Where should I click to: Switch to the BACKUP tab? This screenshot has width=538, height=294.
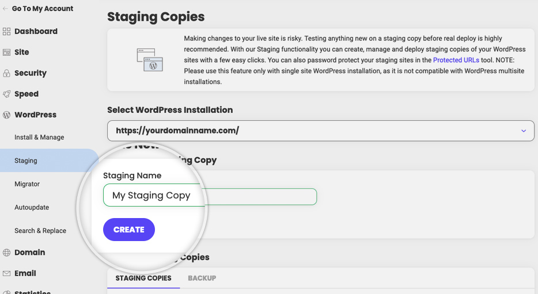tap(202, 278)
